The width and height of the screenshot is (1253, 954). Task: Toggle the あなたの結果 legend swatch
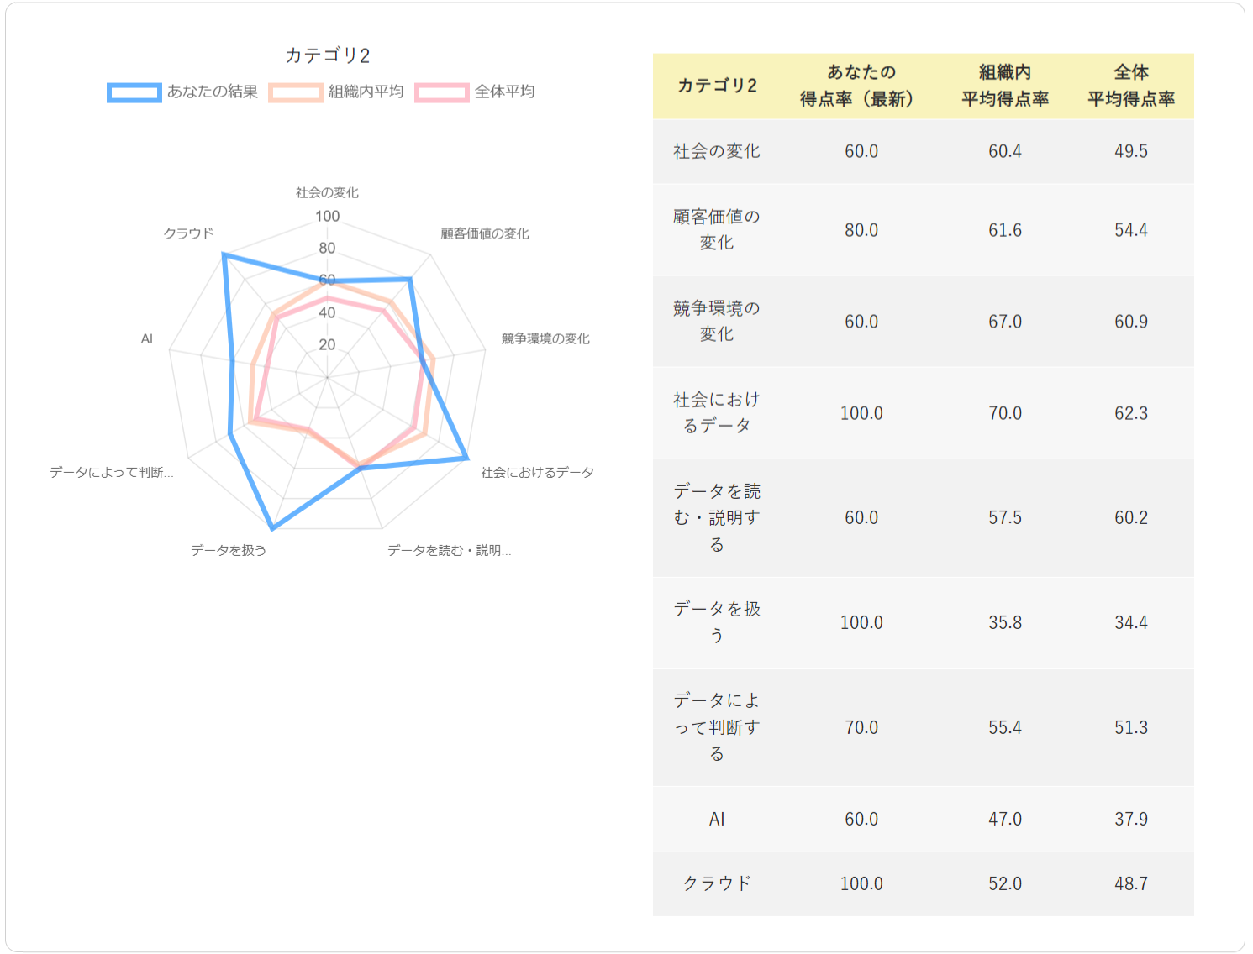point(134,92)
